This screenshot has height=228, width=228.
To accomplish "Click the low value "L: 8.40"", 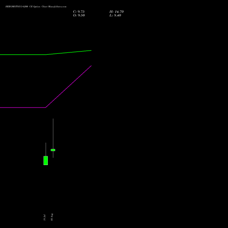I will [115, 16].
